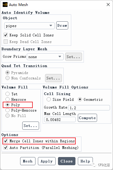Toggle Keep Solid Cell Zones checkbox
The image size is (113, 170).
[6, 35]
